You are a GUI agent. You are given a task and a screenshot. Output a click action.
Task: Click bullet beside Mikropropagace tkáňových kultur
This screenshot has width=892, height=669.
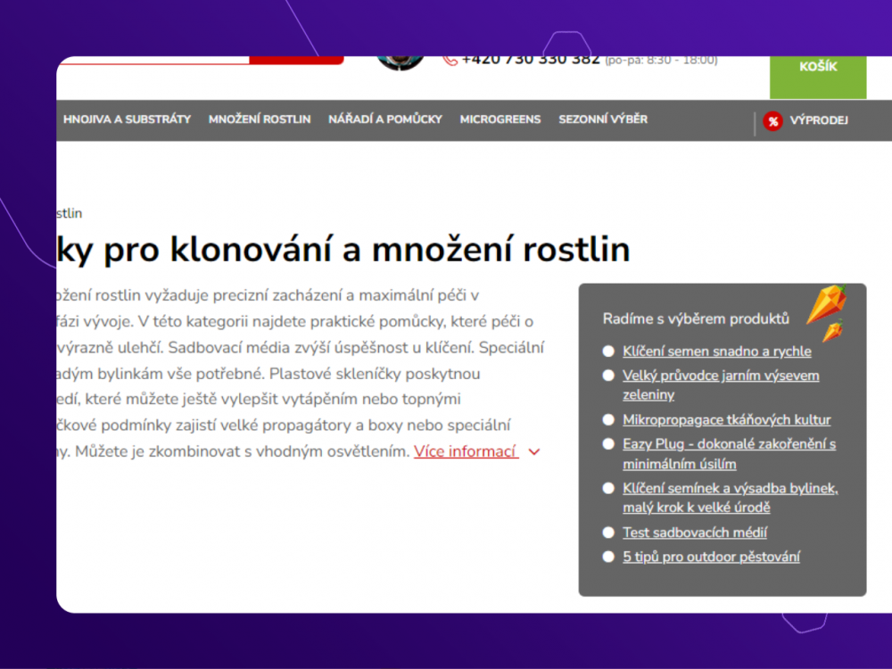(x=608, y=419)
